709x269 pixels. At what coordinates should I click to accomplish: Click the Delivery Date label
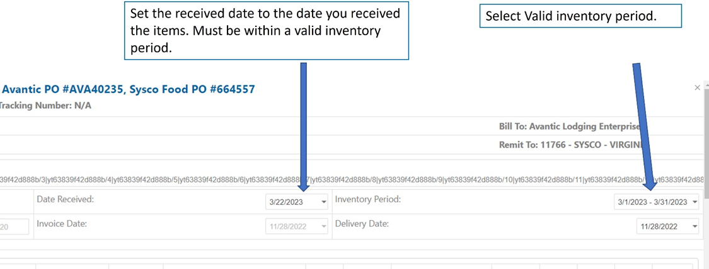click(362, 224)
